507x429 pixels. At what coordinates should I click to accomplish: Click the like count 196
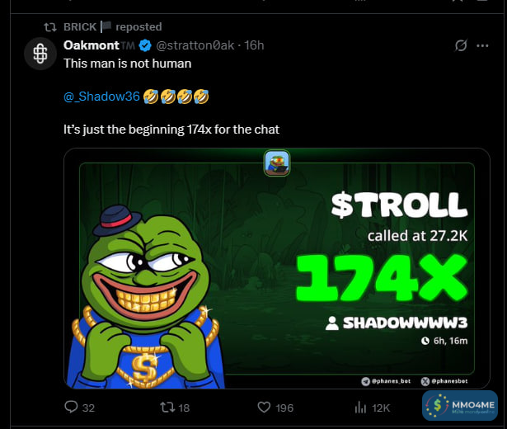(x=284, y=407)
